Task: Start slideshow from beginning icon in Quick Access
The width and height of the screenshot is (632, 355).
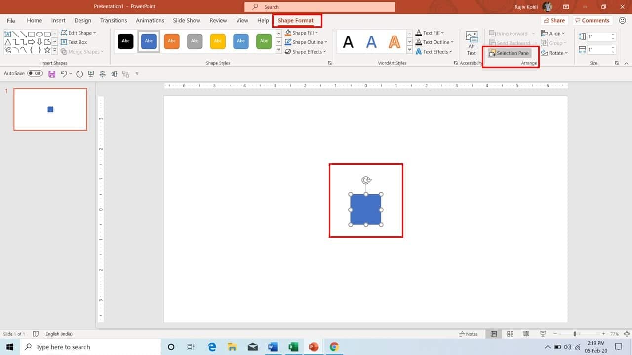Action: coord(91,74)
